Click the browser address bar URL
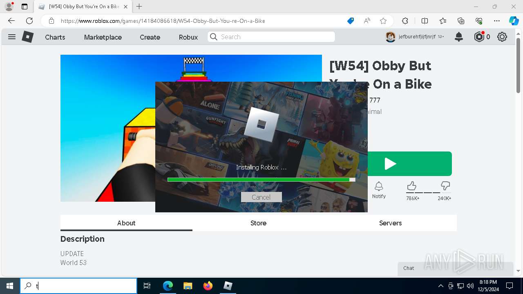 coord(163,21)
